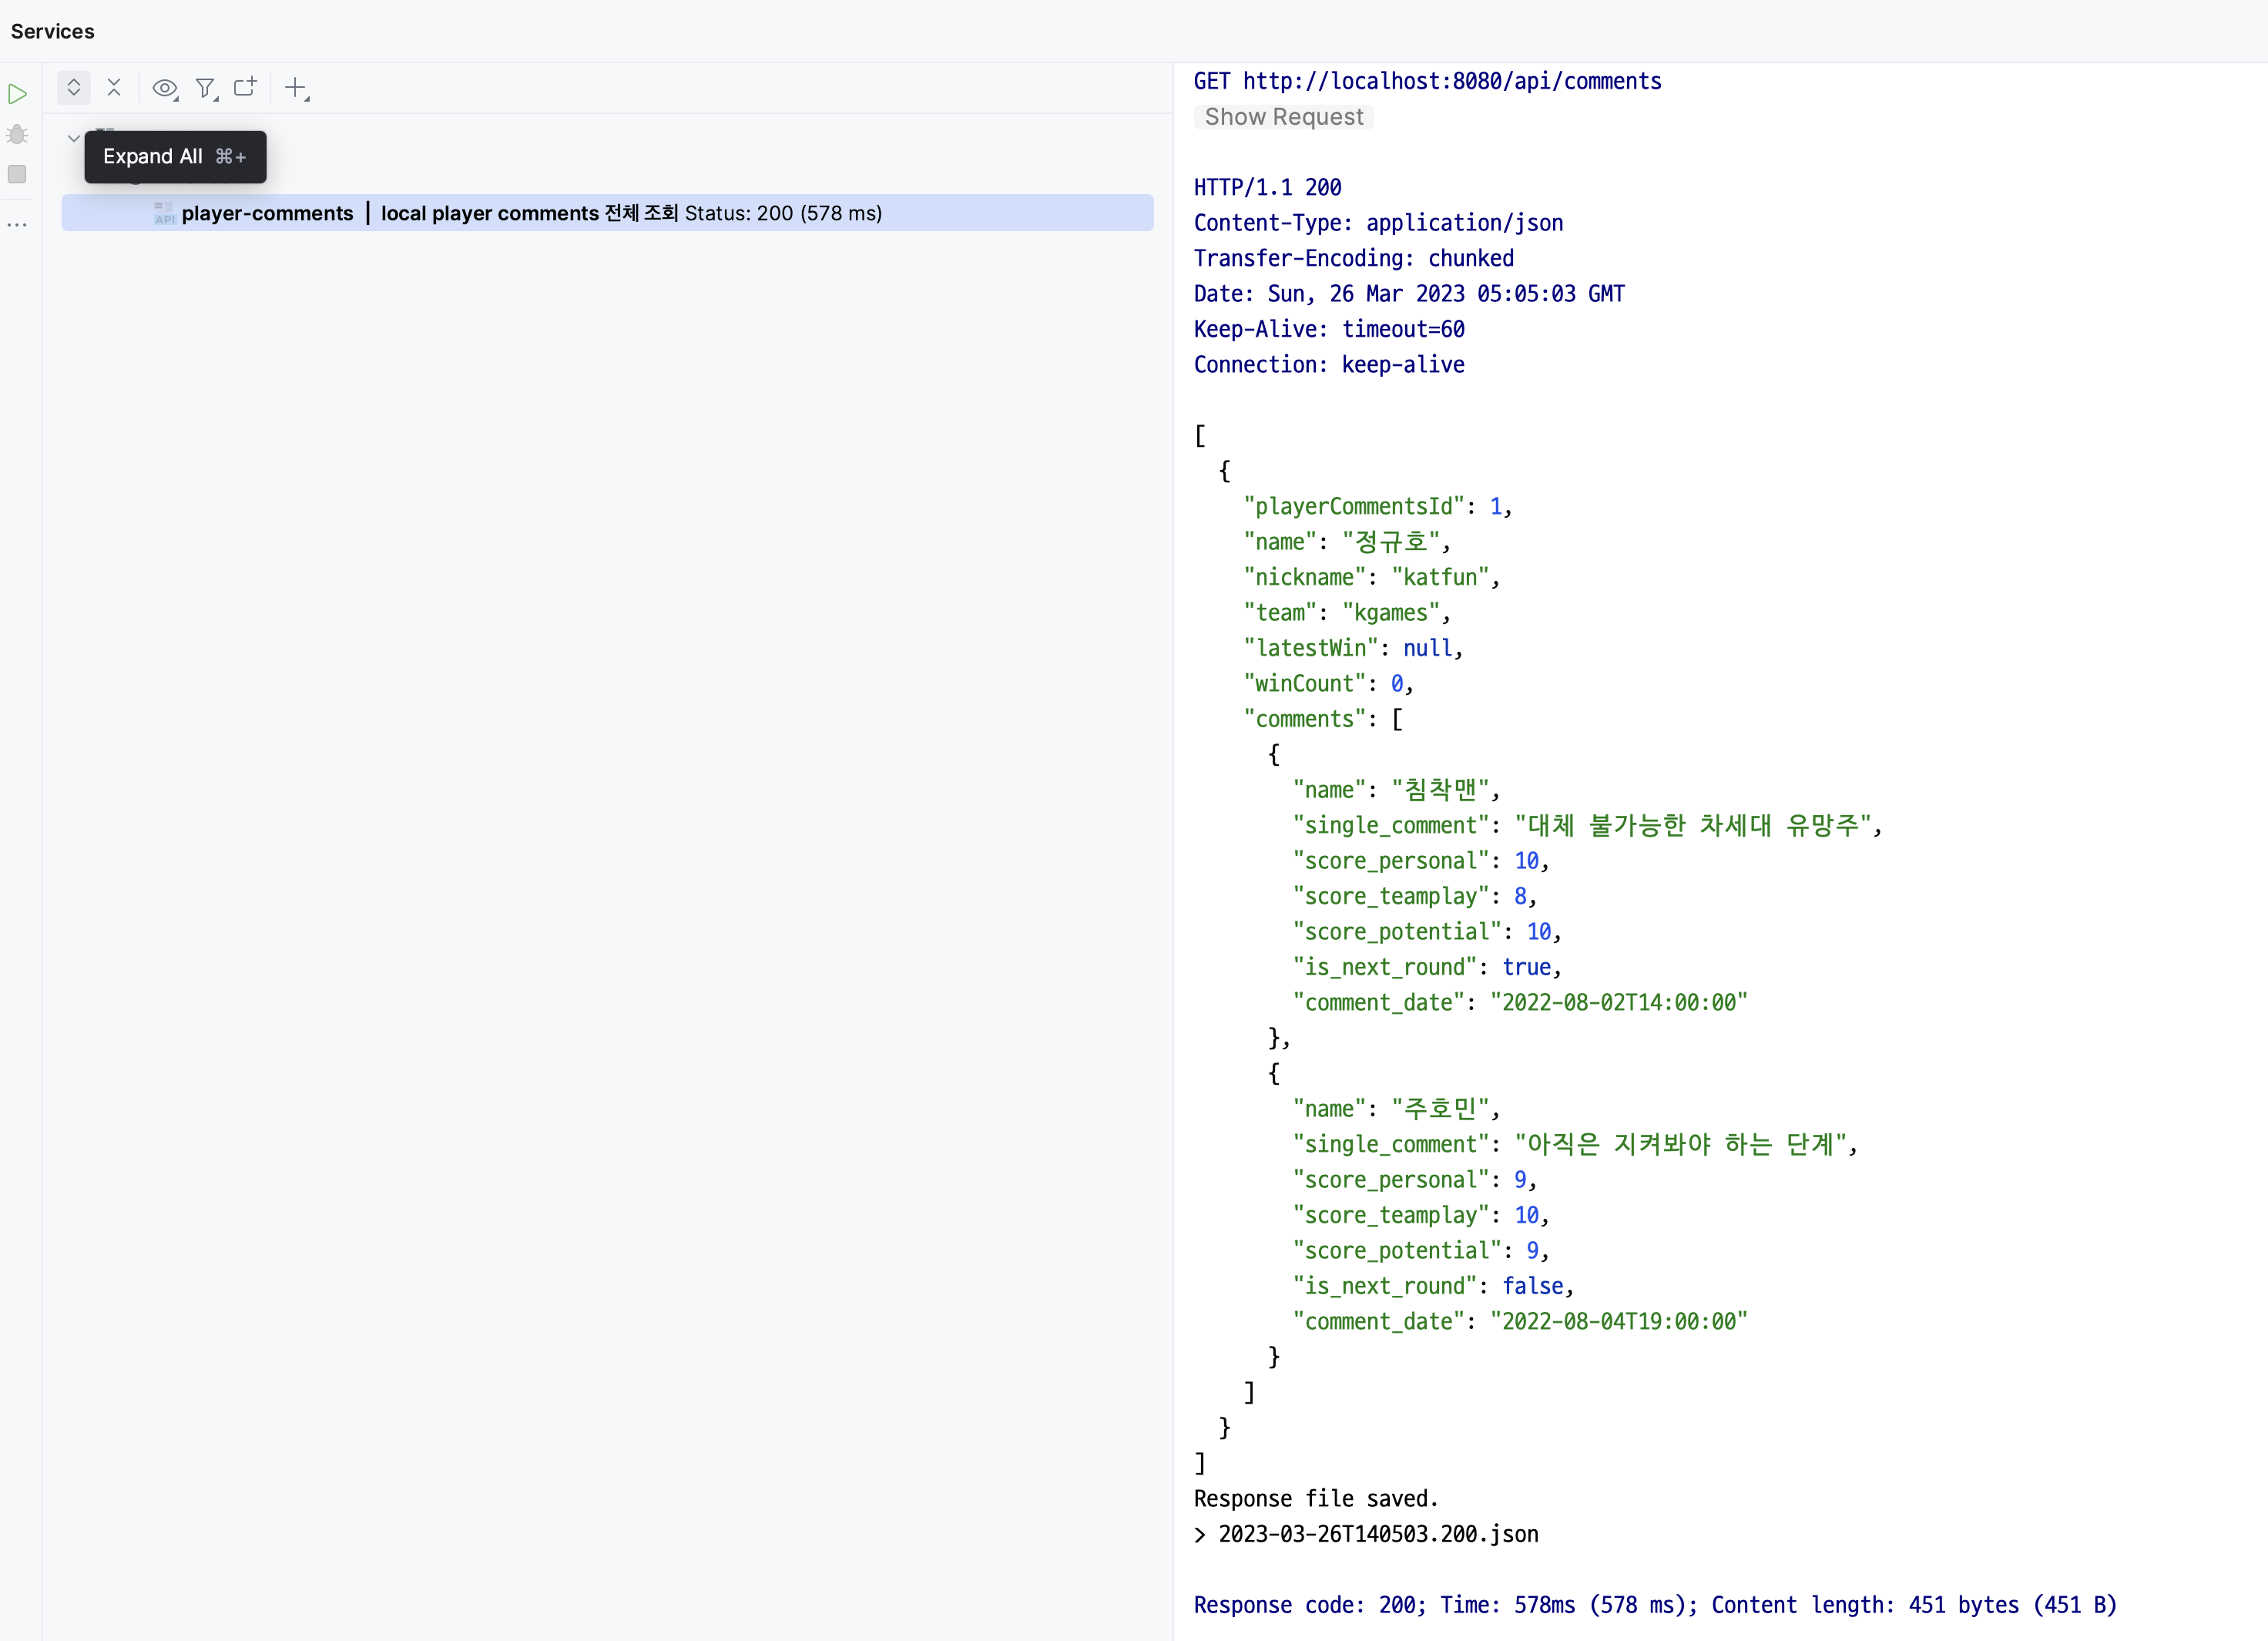Open the eye View Options dropdown
The width and height of the screenshot is (2268, 1641).
pos(165,89)
